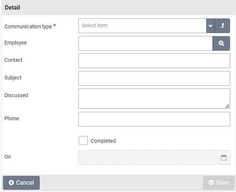
Task: Click the Completed checkbox label text
Action: pyautogui.click(x=103, y=141)
